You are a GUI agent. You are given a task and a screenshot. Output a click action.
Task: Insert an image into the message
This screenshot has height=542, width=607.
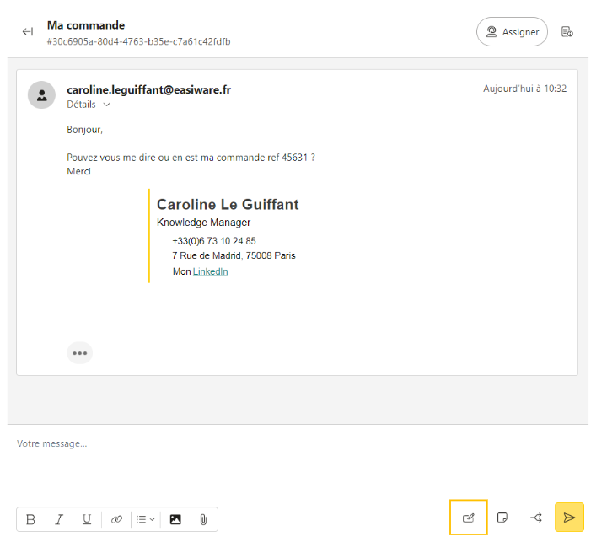pos(175,519)
